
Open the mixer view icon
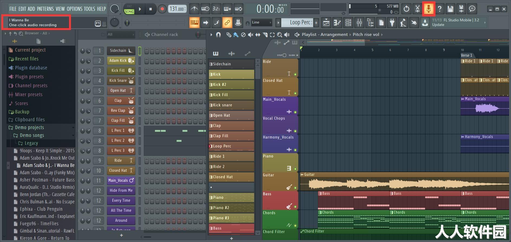359,23
